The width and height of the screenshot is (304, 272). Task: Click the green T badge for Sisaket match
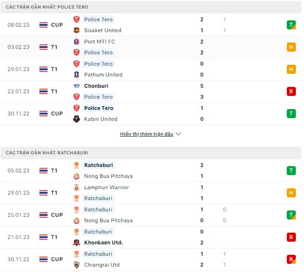tap(291, 25)
